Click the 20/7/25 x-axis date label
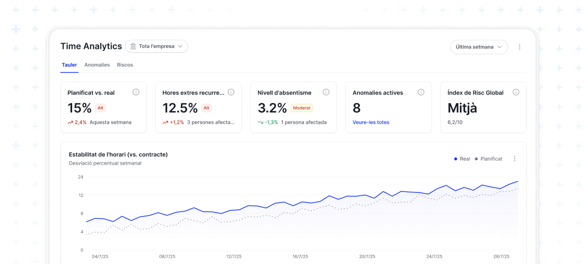The height and width of the screenshot is (264, 585). 367,257
